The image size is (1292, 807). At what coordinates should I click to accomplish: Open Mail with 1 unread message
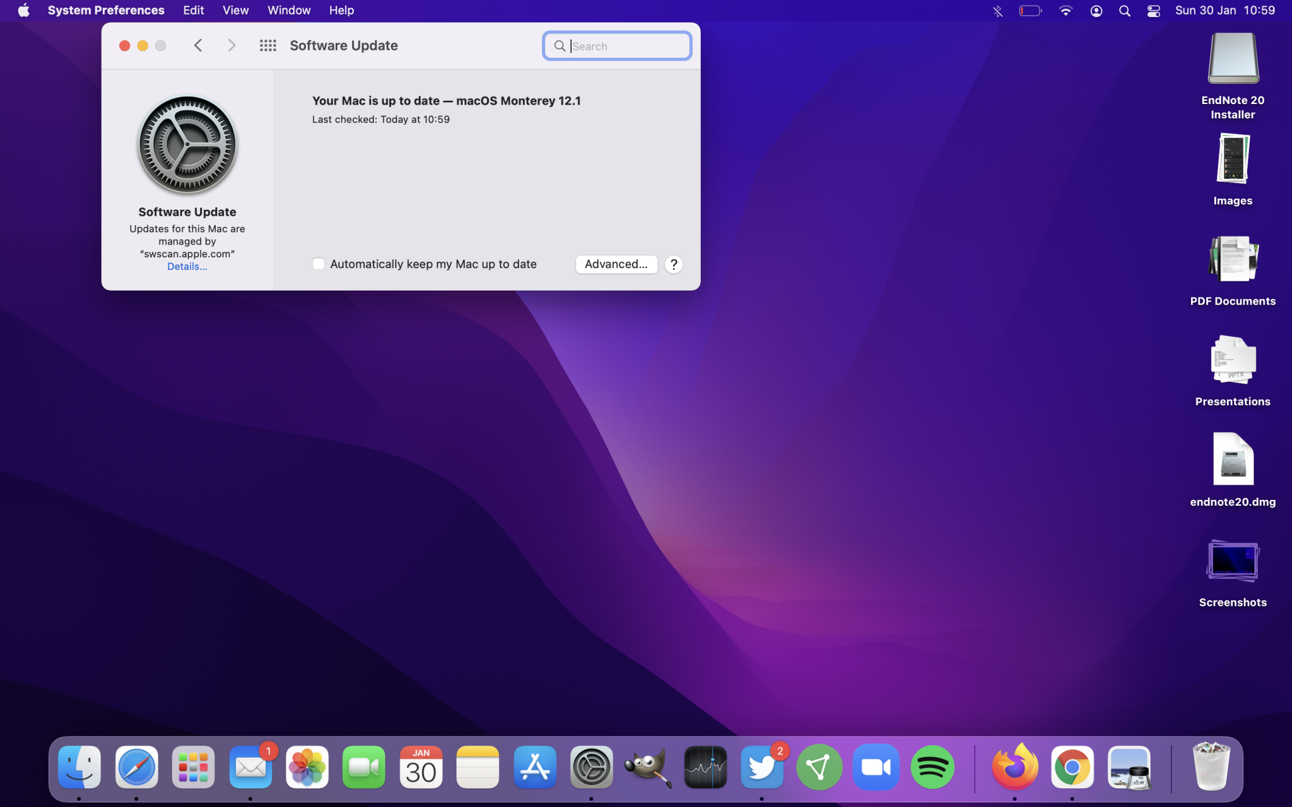(250, 767)
